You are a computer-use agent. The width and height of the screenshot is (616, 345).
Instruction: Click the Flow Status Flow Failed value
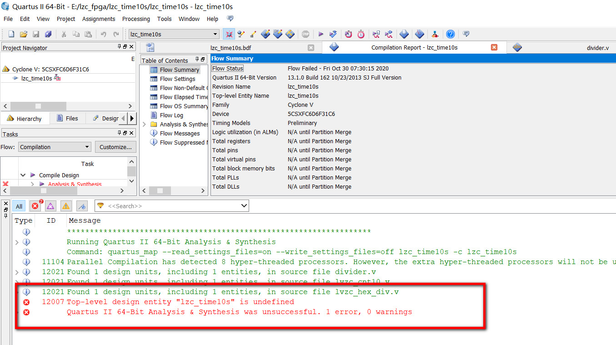click(x=338, y=68)
